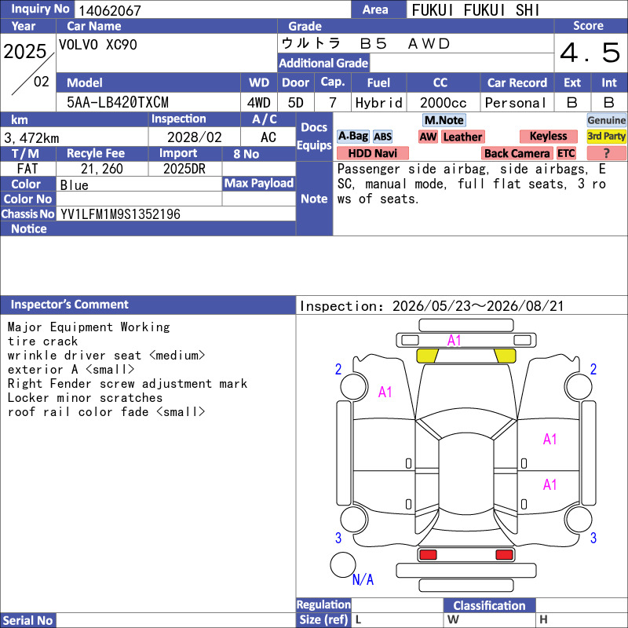Click the inquiry number 14062067 field

point(213,10)
